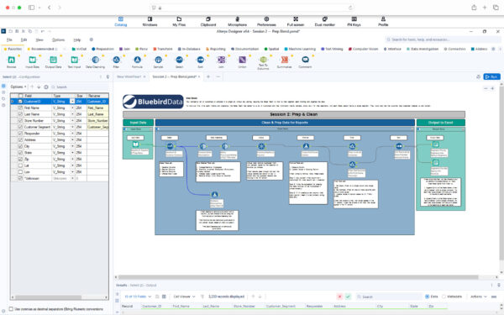Enable commas as decimal separators checkbox
Image resolution: width=504 pixels, height=315 pixels.
click(x=11, y=309)
